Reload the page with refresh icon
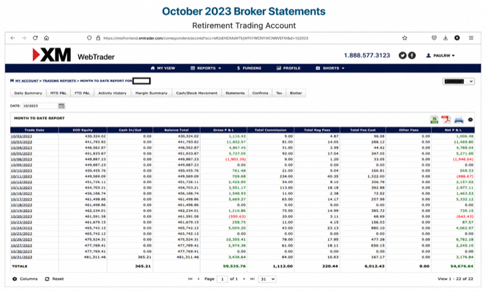The image size is (486, 292). pos(35,38)
